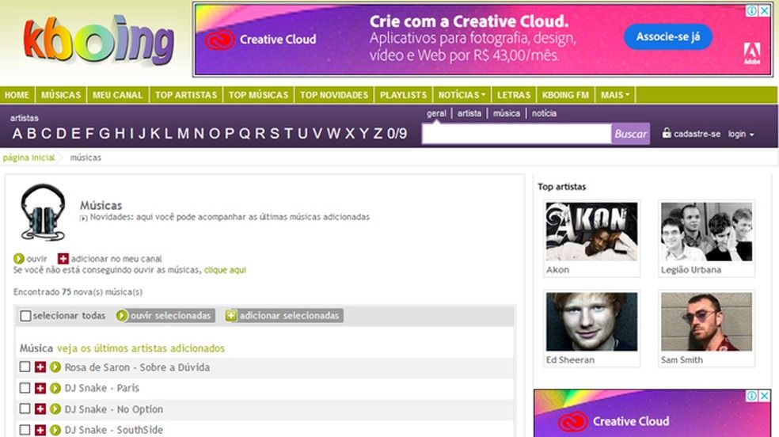Play DJ Snake - Paris
The image size is (779, 437).
55,388
